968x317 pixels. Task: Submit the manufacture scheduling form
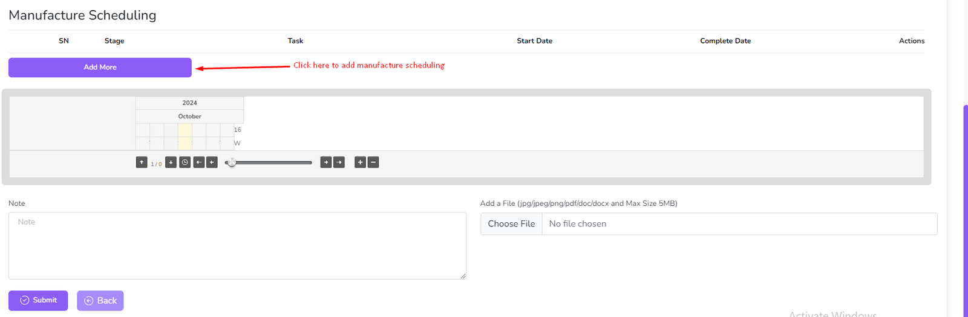click(38, 300)
